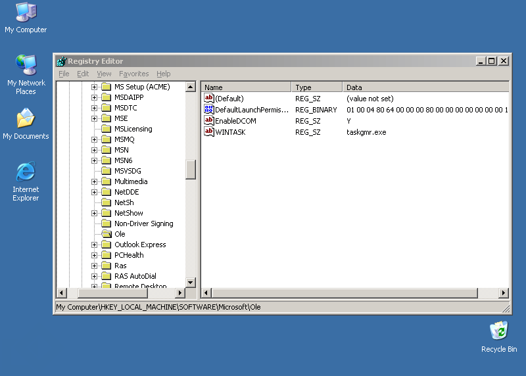Sort values by the Data column header
The image size is (526, 376).
(425, 87)
